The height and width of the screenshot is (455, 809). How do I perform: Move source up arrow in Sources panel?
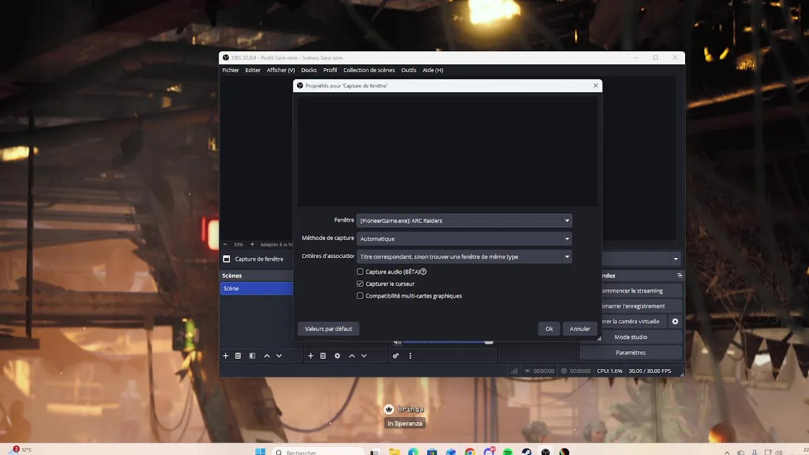tap(352, 356)
